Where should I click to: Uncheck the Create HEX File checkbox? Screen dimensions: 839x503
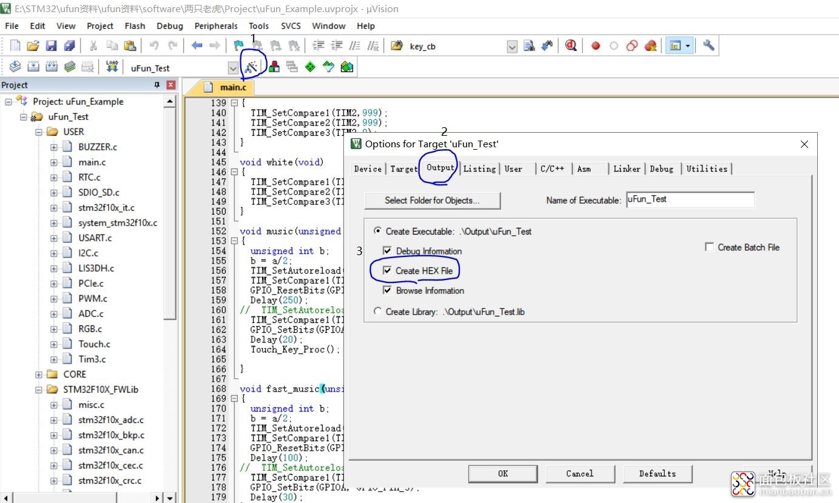[x=387, y=271]
